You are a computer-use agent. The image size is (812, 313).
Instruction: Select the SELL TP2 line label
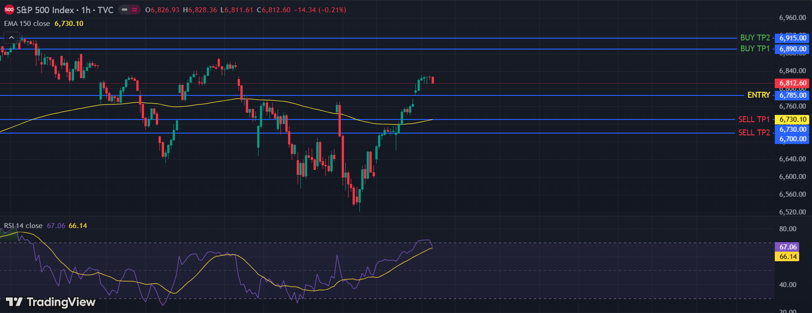tap(754, 133)
